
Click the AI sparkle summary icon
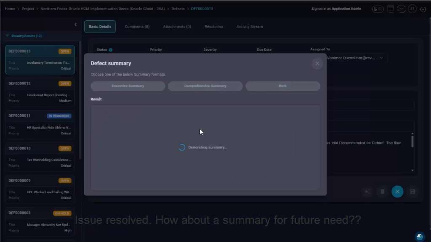(367, 192)
